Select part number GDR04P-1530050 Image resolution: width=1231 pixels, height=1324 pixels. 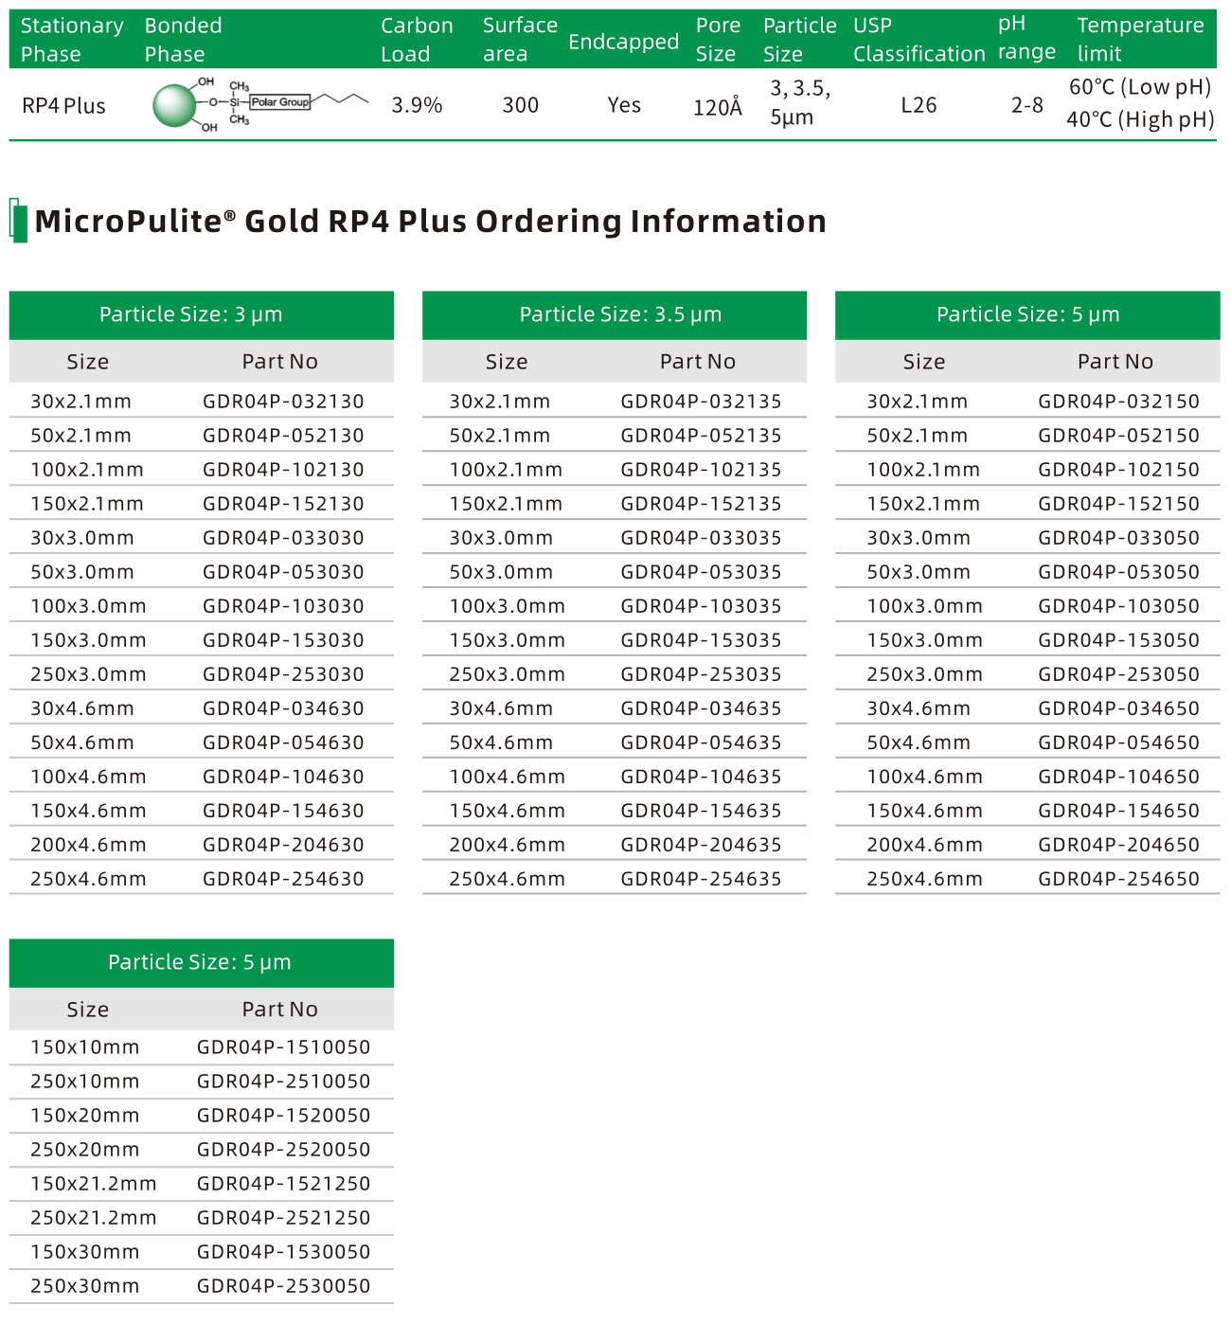click(x=284, y=1252)
